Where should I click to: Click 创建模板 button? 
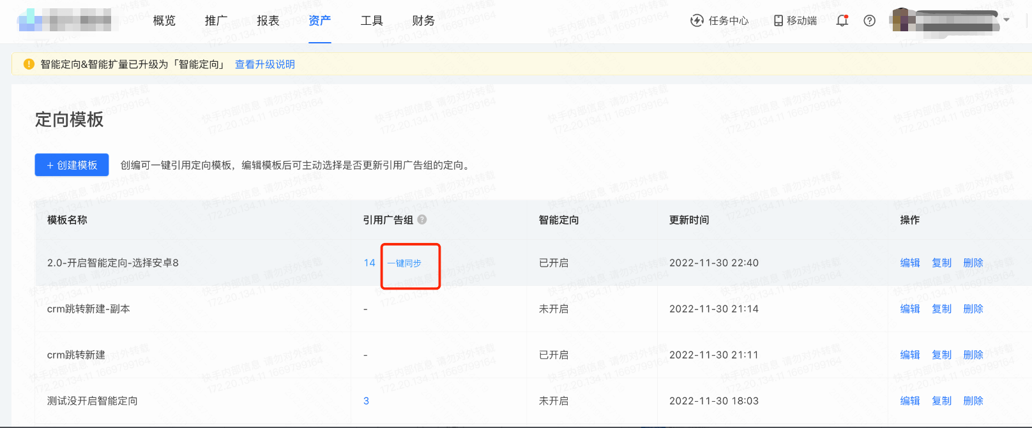coord(72,165)
